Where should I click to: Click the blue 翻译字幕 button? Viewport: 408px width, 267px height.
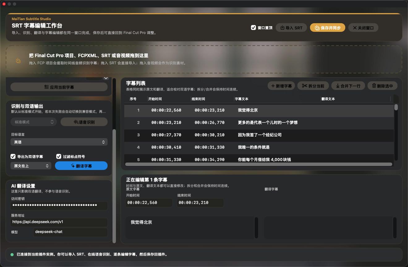click(x=81, y=166)
